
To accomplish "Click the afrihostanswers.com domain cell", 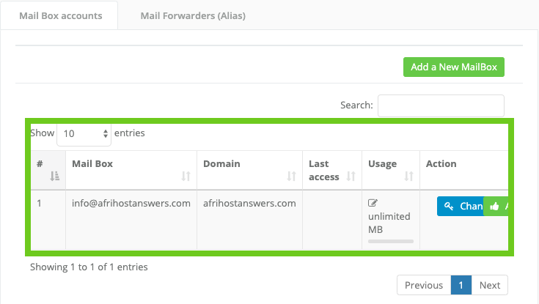I will tap(249, 203).
